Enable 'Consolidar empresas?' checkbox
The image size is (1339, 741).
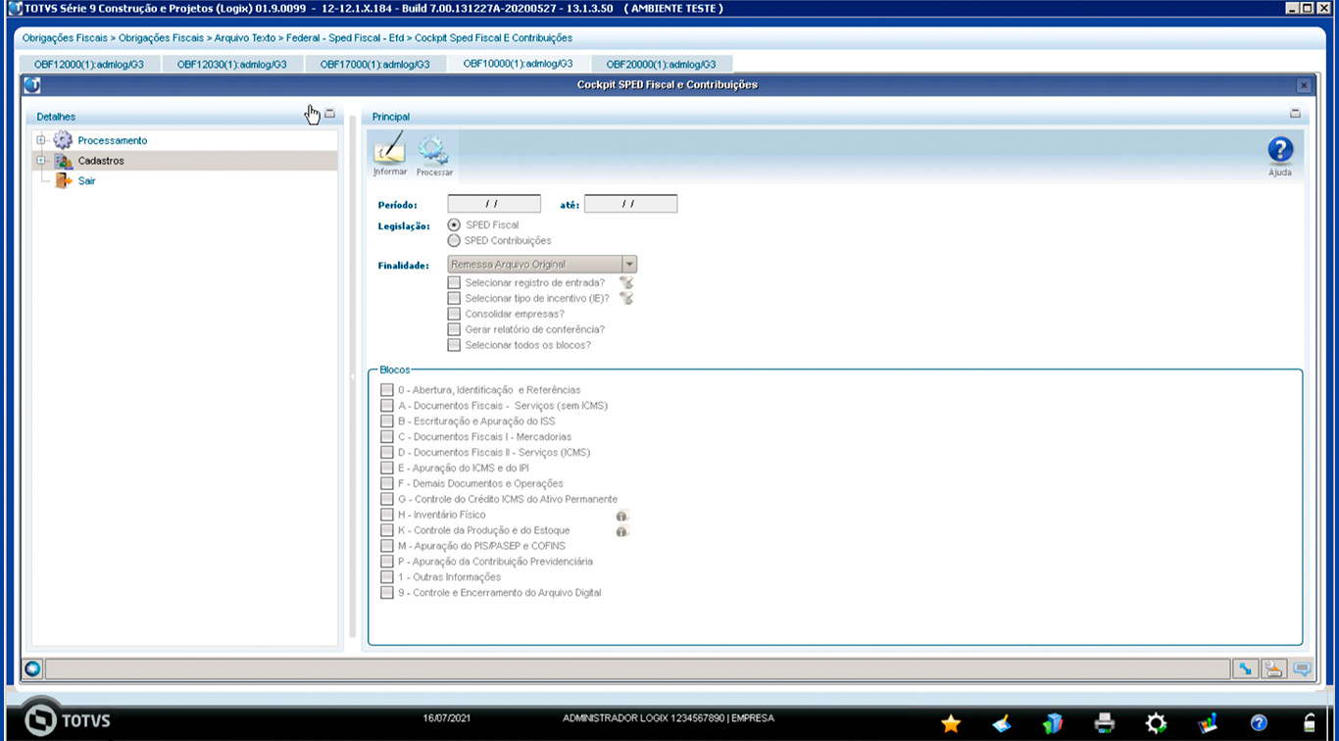[454, 315]
